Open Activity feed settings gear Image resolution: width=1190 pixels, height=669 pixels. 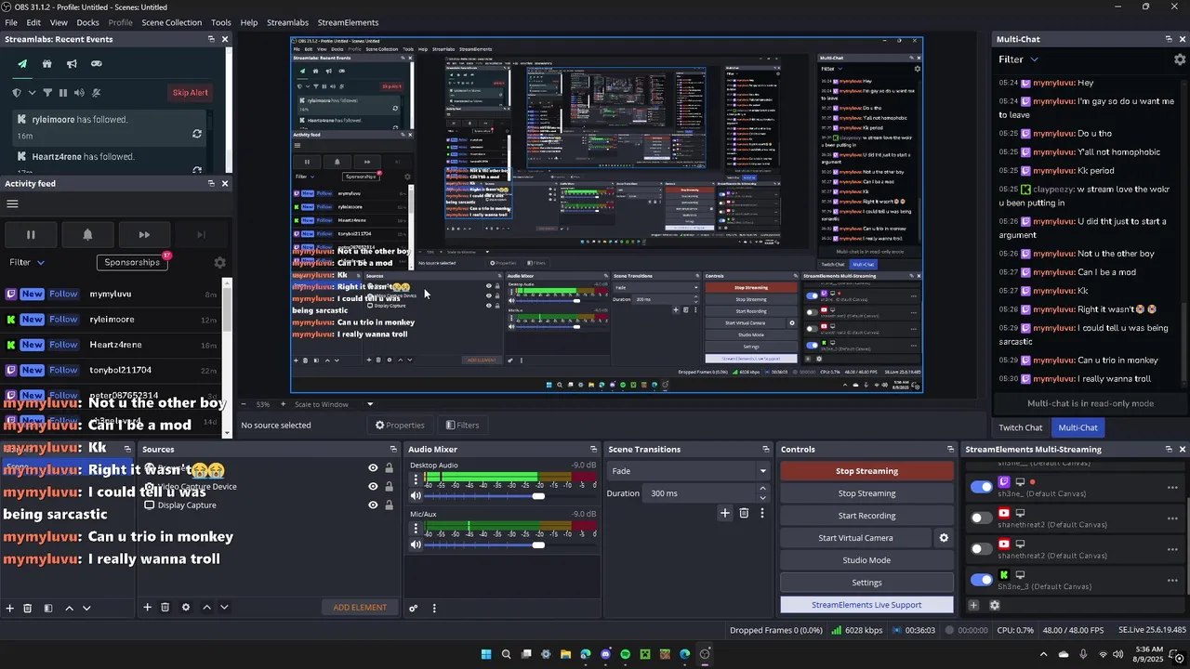(x=219, y=263)
